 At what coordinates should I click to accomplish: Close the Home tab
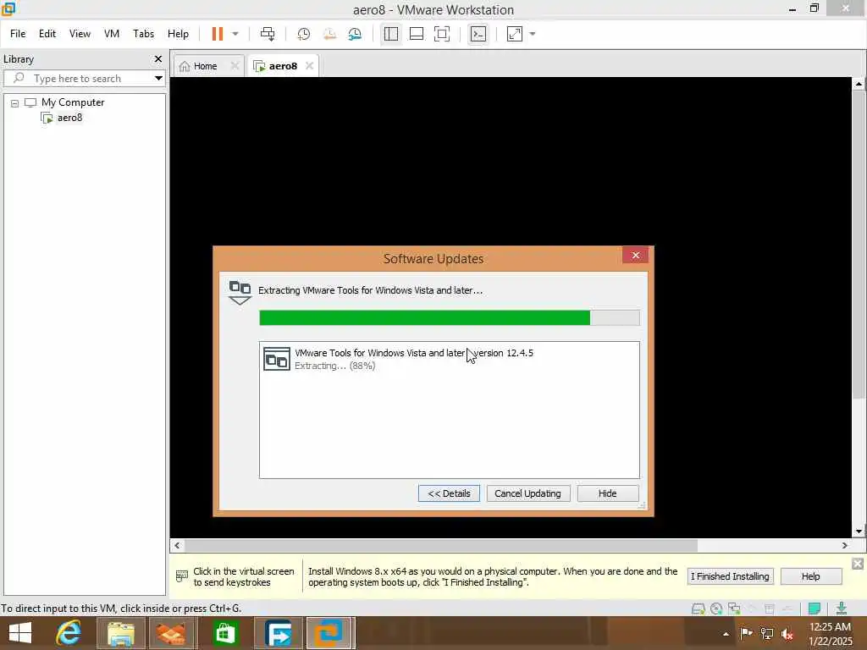[235, 66]
